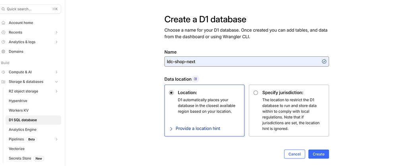This screenshot has height=166, width=407.
Task: Expand the Analytics & logs chevron
Action: pos(56,42)
